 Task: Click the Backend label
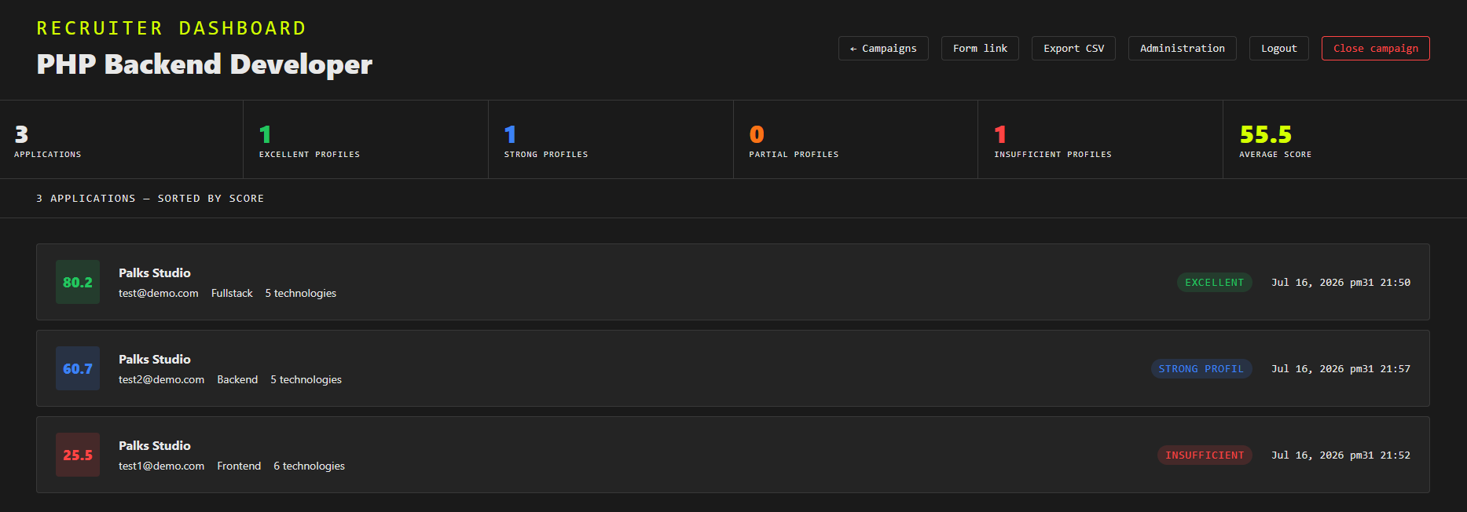tap(237, 379)
